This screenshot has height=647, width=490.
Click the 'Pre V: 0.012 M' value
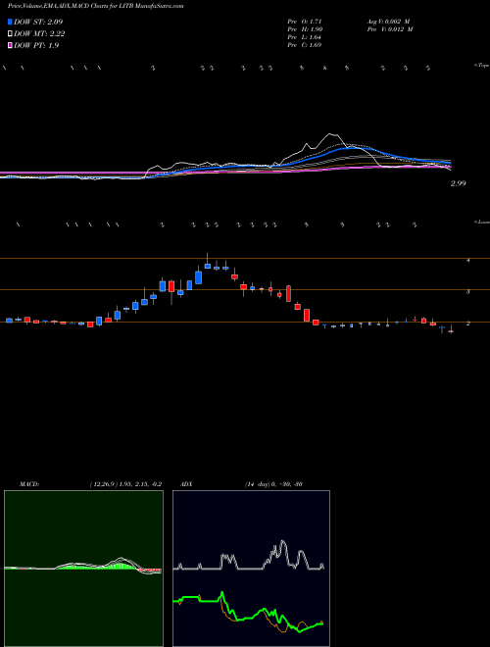pyautogui.click(x=390, y=29)
